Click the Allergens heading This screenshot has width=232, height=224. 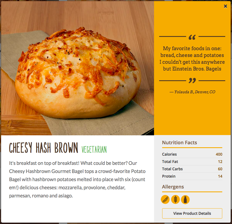tap(173, 187)
